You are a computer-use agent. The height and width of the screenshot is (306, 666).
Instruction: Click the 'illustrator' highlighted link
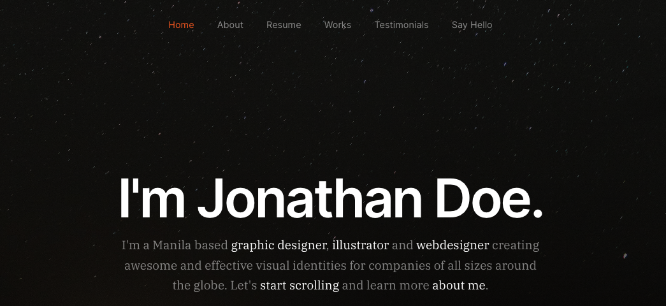(360, 245)
